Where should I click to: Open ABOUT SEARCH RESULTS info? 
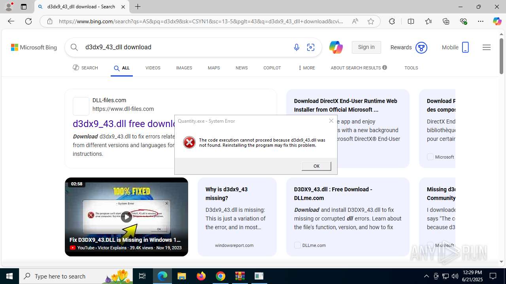click(359, 68)
